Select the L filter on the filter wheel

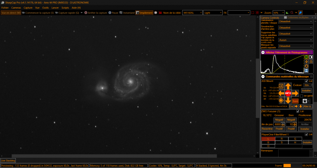point(268,139)
